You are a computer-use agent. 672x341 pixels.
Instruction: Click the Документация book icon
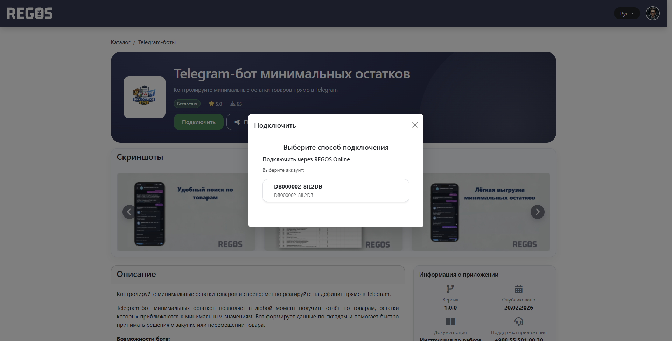[x=450, y=321]
